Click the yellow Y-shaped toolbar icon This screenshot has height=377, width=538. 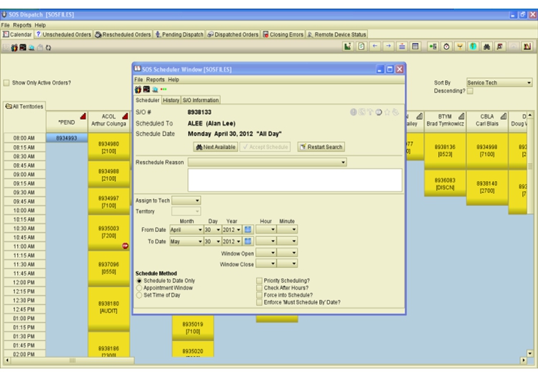point(460,47)
